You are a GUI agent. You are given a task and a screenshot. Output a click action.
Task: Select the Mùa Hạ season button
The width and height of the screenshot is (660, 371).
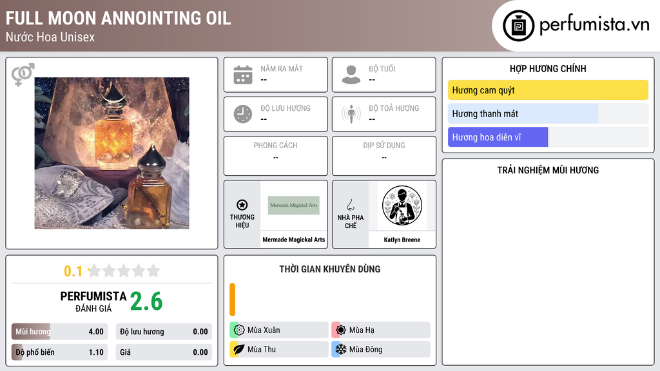[381, 330]
